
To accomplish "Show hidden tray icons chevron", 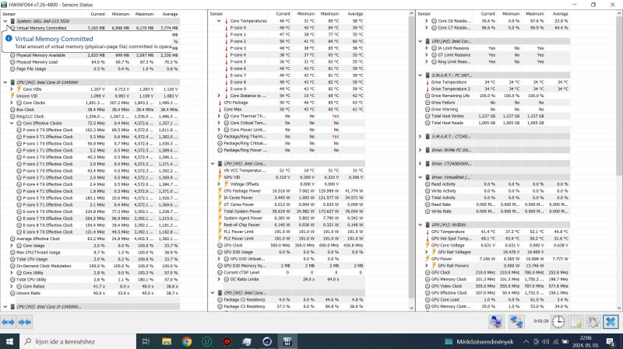I will [526, 341].
